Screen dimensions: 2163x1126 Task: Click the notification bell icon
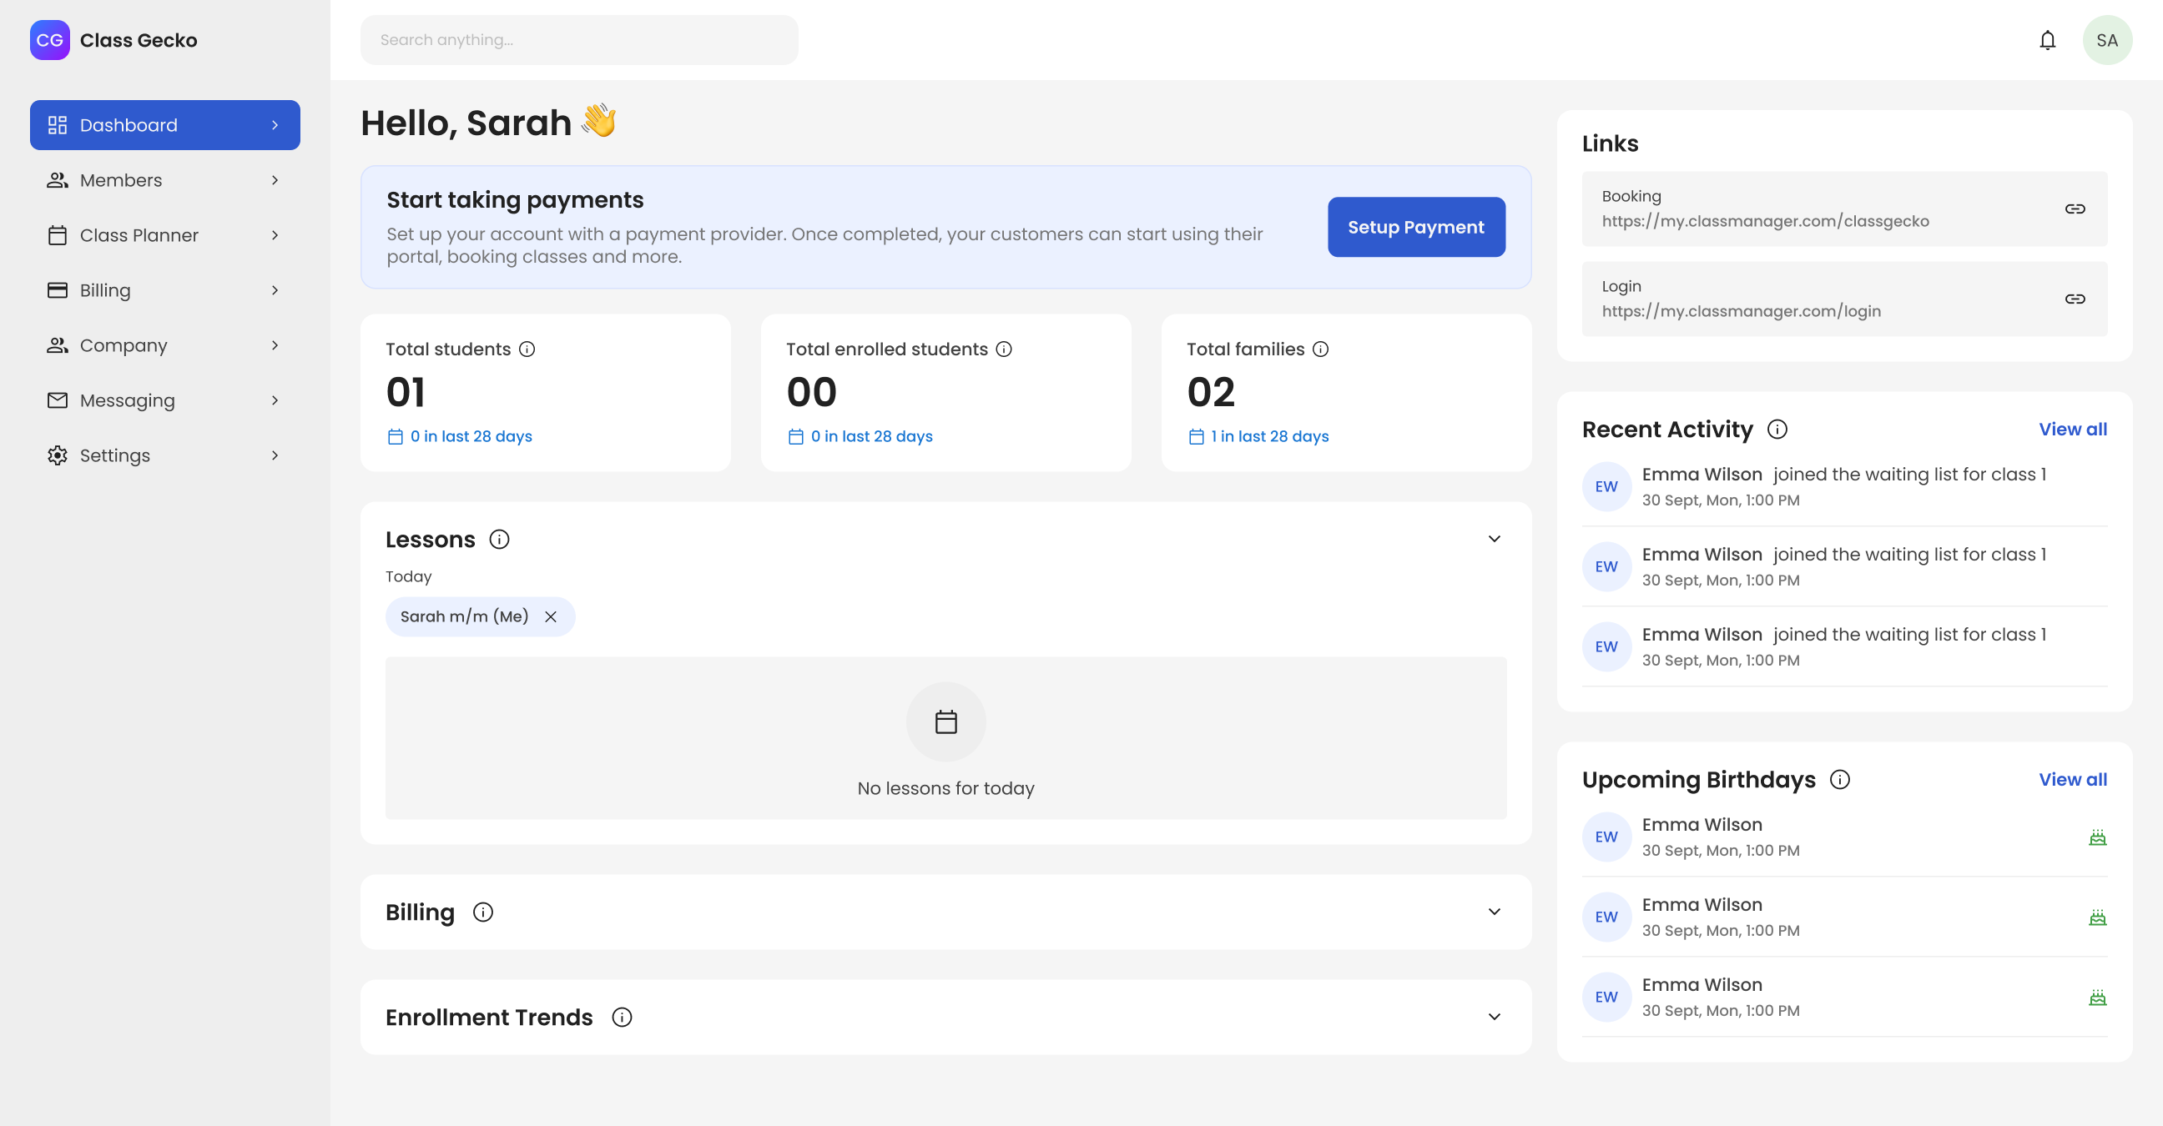pyautogui.click(x=2047, y=40)
